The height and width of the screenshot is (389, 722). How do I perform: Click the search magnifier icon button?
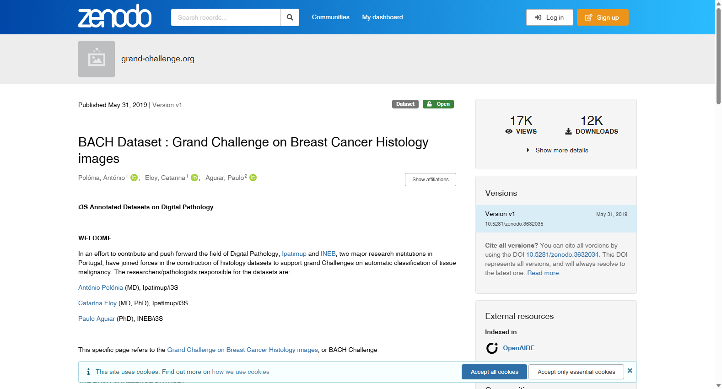pos(290,17)
